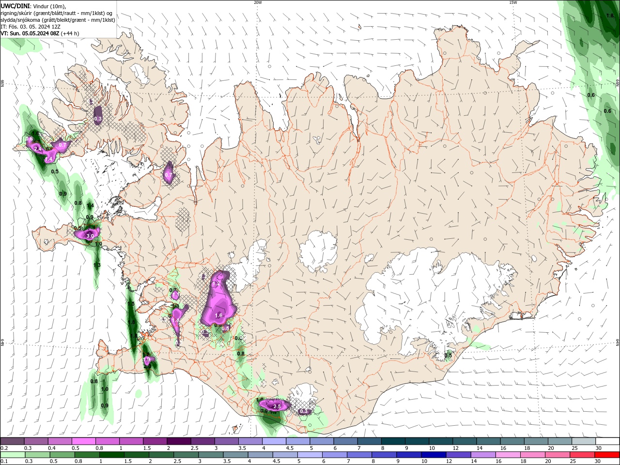The height and width of the screenshot is (465, 620).
Task: Click the dark teal 8 swatch in upper legend
Action: coord(393,441)
